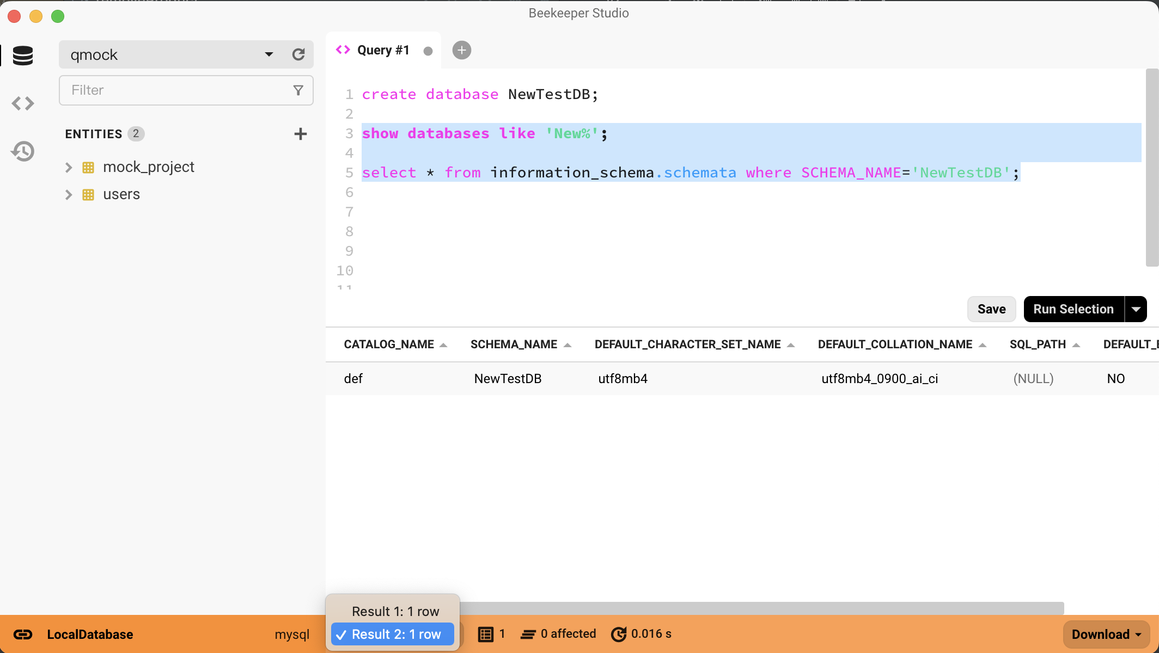Click the add new query tab icon

(x=462, y=50)
